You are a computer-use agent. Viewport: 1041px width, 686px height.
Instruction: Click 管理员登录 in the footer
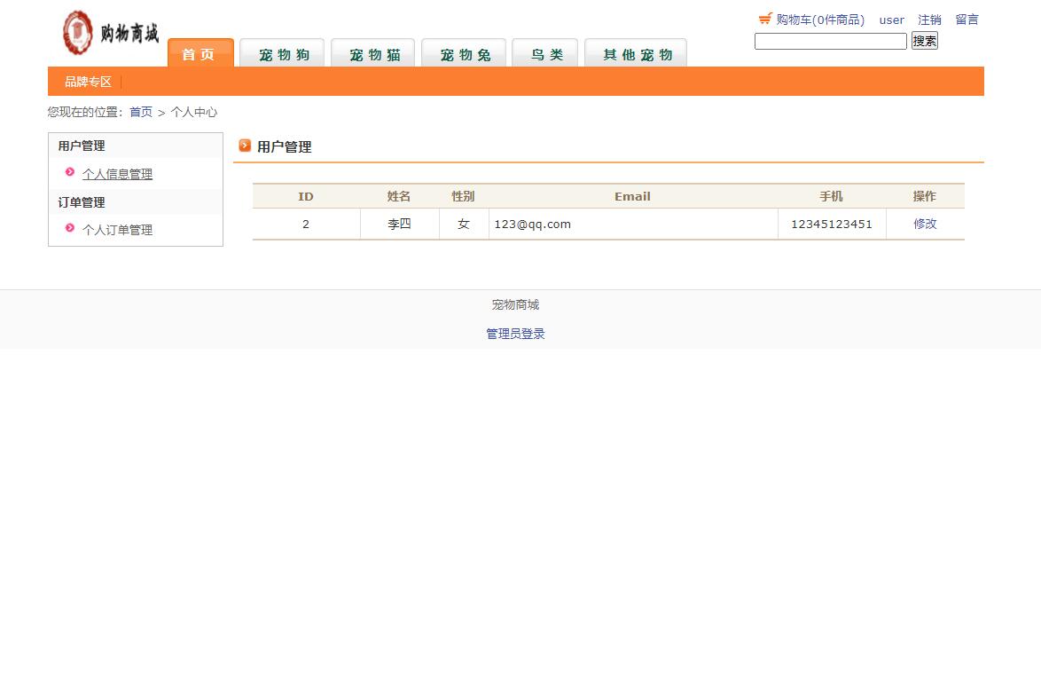pyautogui.click(x=515, y=333)
